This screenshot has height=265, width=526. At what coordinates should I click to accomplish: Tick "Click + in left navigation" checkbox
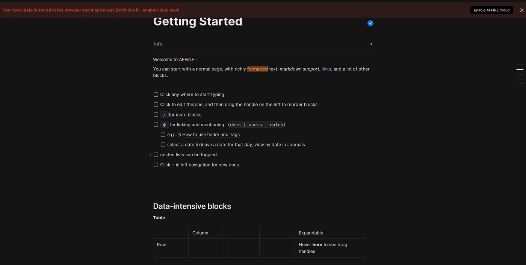tap(156, 165)
